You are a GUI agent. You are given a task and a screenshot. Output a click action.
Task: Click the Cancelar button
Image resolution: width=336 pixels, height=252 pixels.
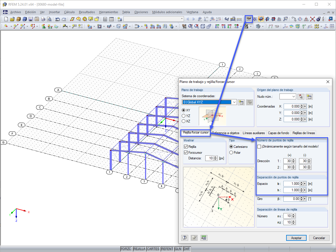[x=319, y=238]
